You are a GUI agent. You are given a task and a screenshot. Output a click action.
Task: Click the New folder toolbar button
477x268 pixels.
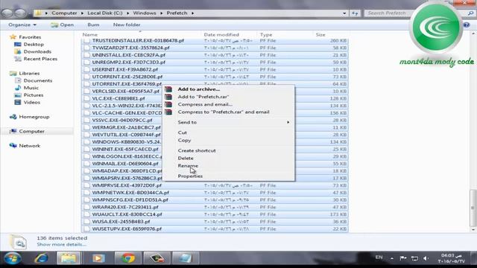tap(127, 25)
